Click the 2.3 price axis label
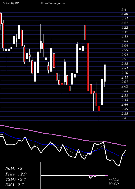Screen dimensions: 135x189 coord(124,118)
